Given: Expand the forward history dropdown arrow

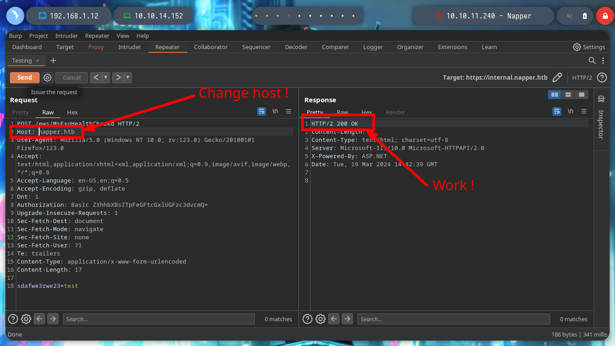Looking at the screenshot, I should click(128, 77).
